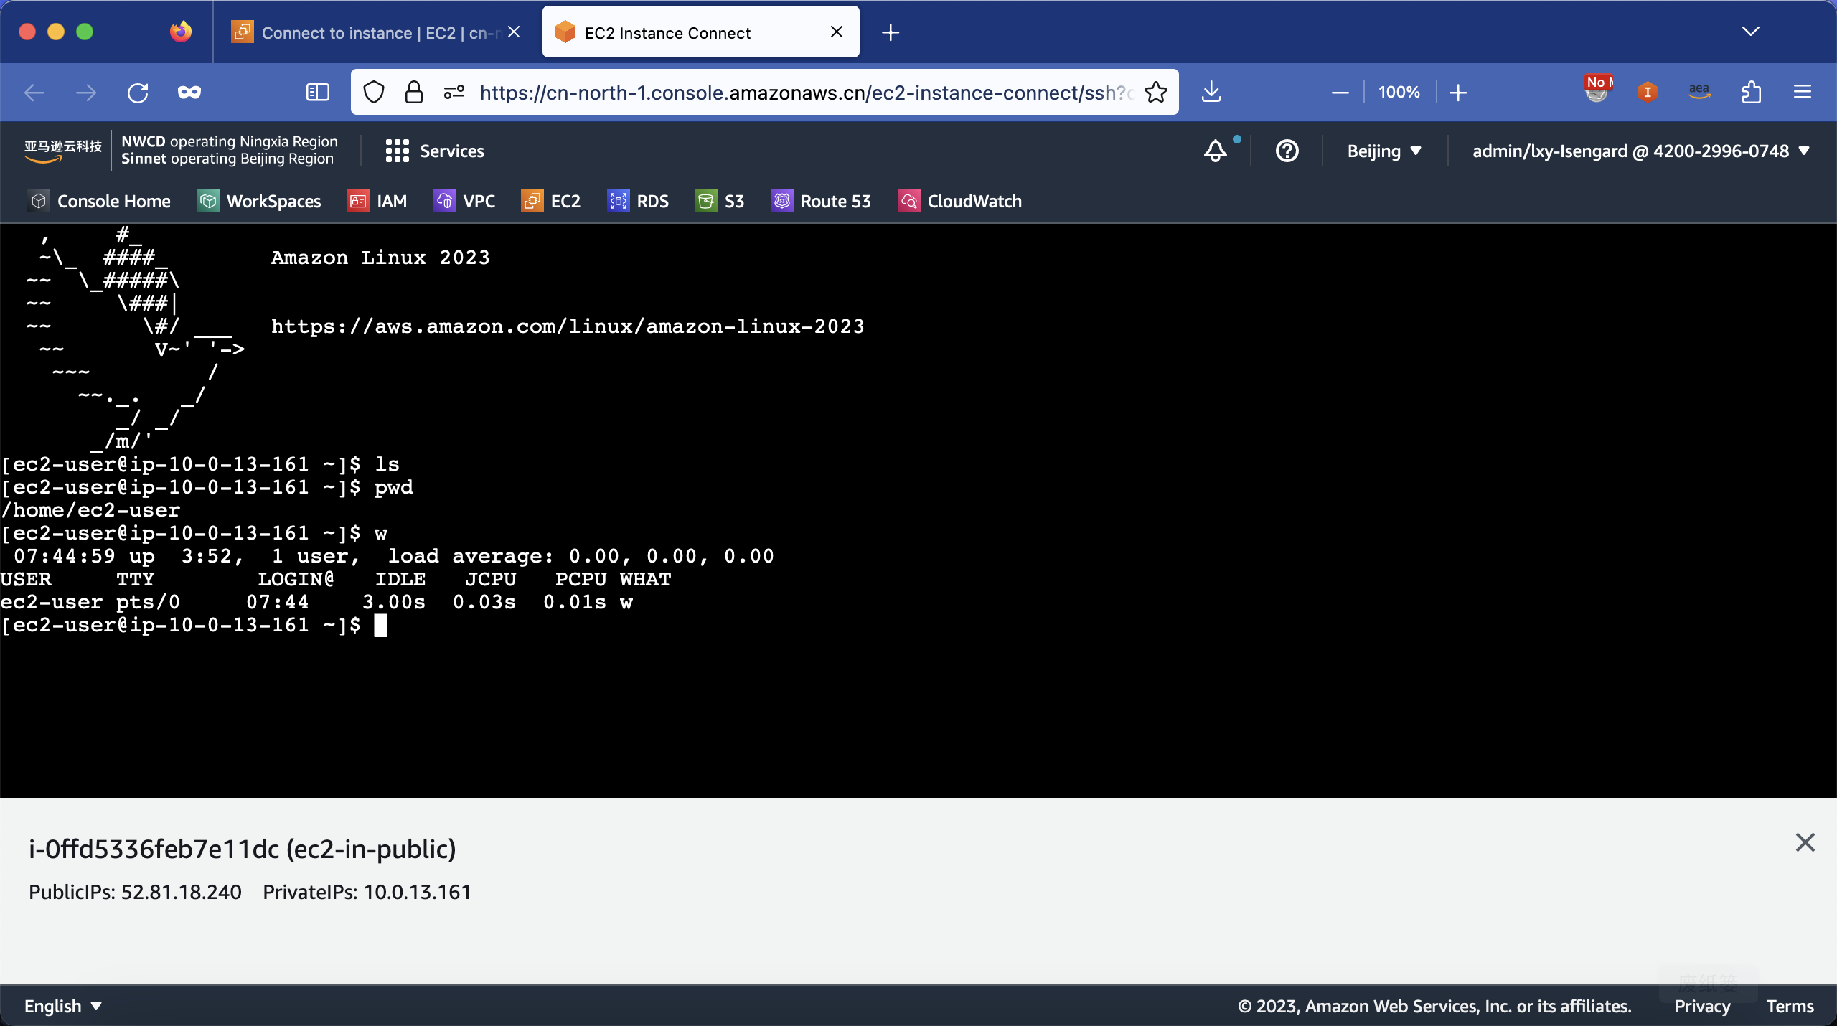Open the AWS help question mark
1837x1026 pixels.
coord(1287,151)
